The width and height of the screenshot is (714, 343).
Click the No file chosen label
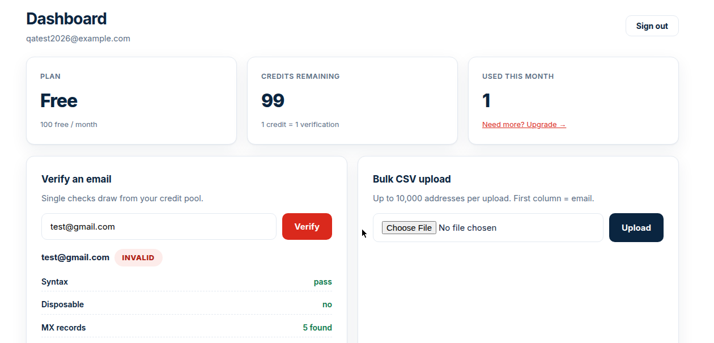point(467,228)
